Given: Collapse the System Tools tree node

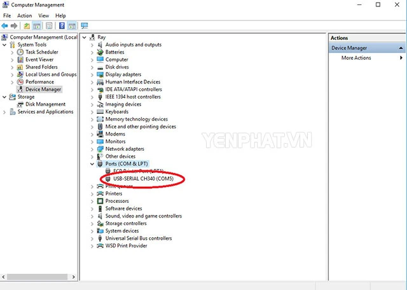Looking at the screenshot, I should pyautogui.click(x=5, y=45).
